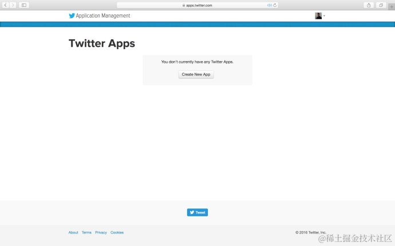Click the Twitter Apps heading
This screenshot has height=246, width=395.
click(102, 43)
